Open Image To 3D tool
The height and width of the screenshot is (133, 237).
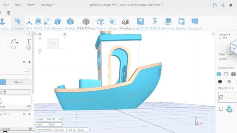point(140,24)
